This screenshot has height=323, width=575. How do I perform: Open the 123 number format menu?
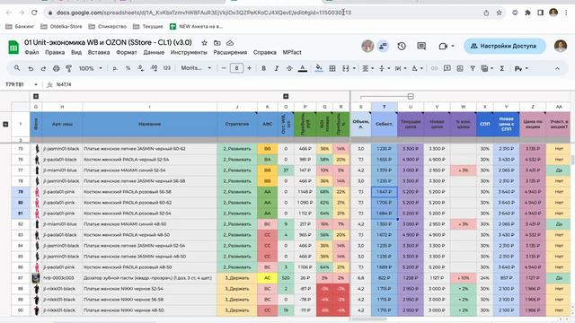[167, 68]
